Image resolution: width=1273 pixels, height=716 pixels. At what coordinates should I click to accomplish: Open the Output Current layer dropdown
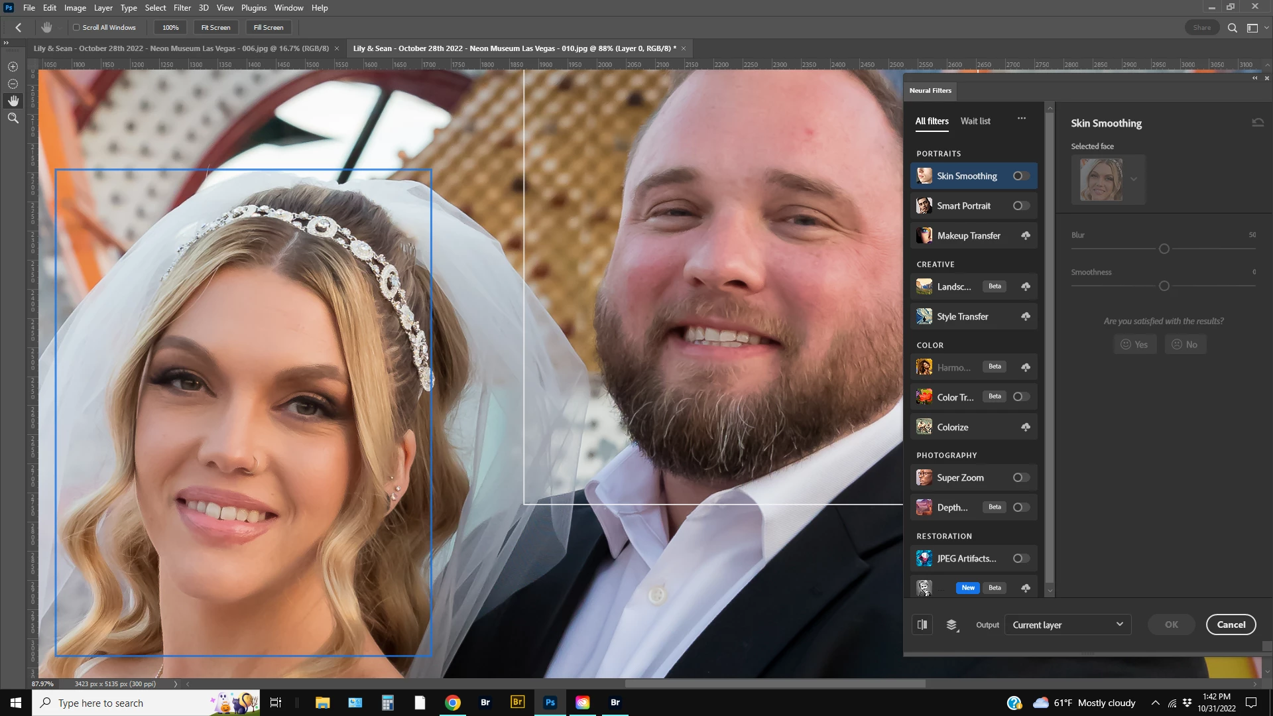click(1067, 625)
